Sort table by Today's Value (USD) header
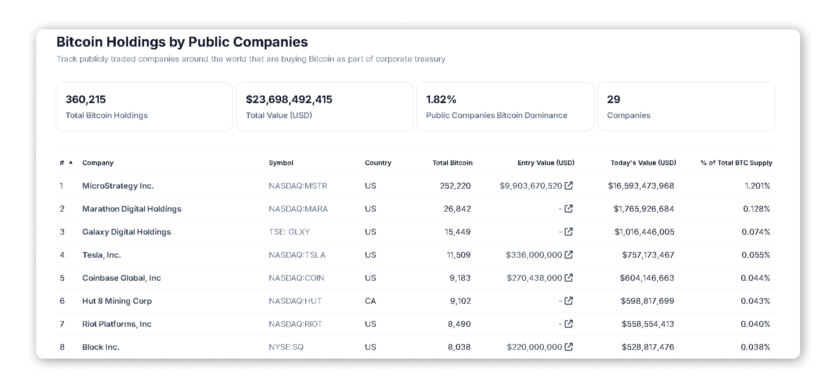This screenshot has height=388, width=836. point(643,163)
